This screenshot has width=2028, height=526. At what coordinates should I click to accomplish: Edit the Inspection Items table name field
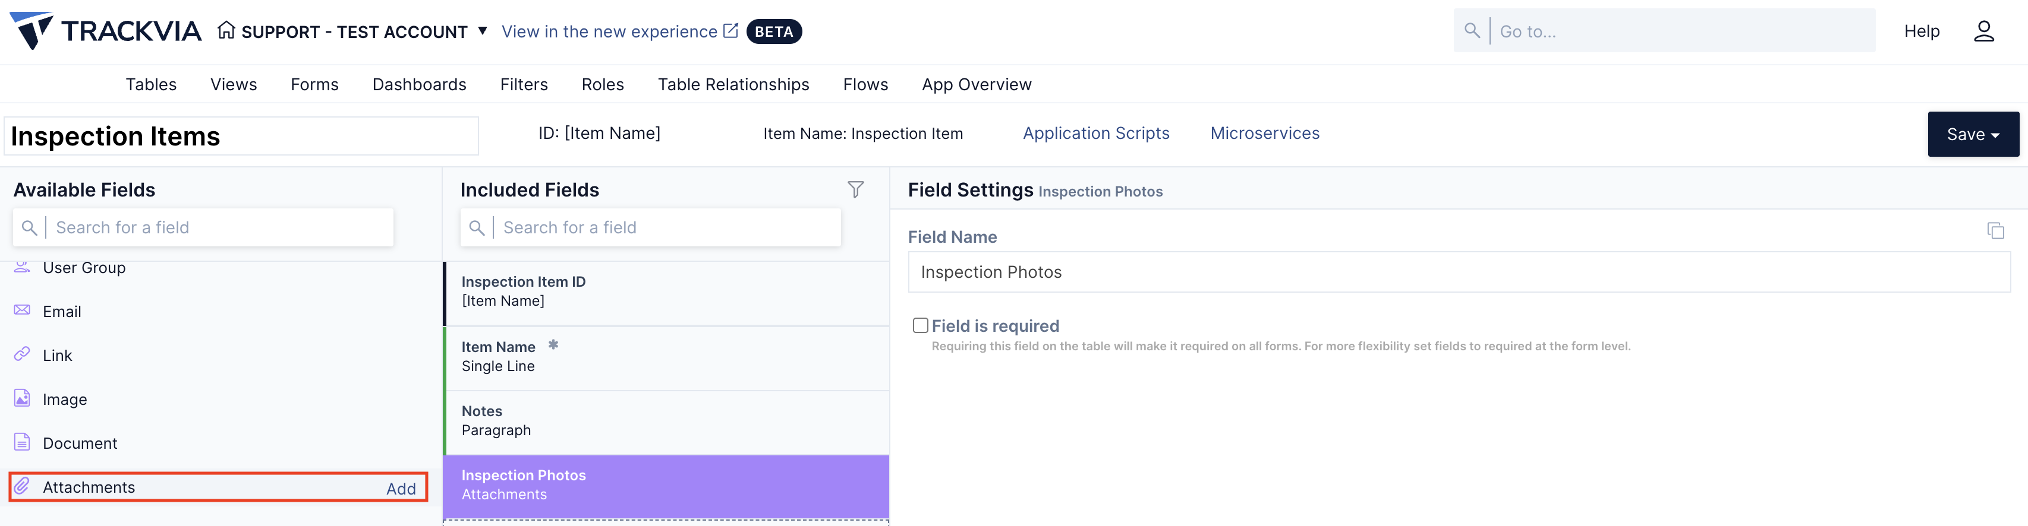(241, 136)
